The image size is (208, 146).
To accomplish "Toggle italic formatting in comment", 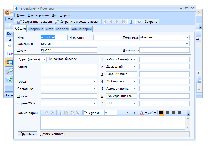I will (x=127, y=113).
